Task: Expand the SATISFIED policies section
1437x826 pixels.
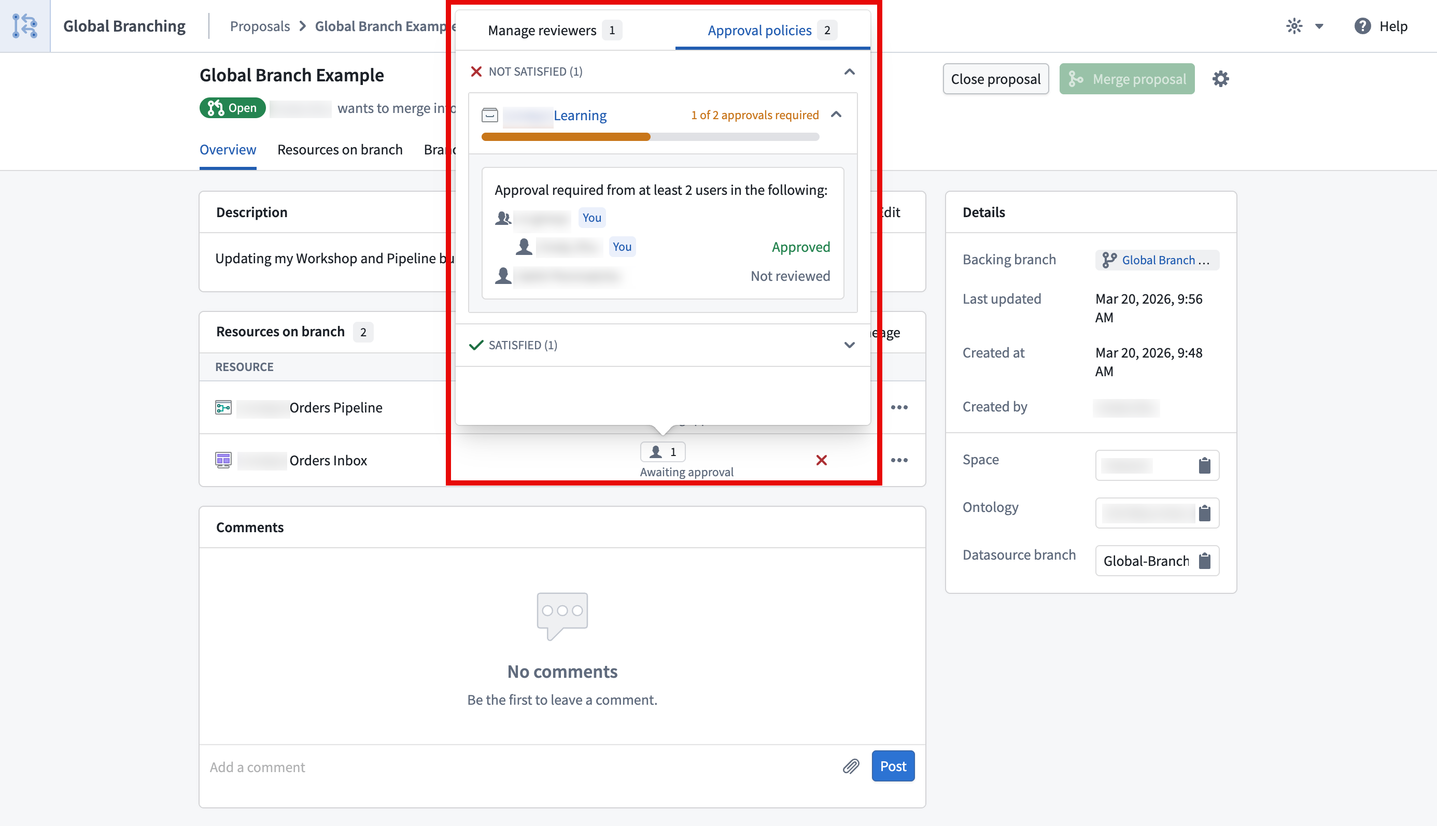Action: [849, 345]
